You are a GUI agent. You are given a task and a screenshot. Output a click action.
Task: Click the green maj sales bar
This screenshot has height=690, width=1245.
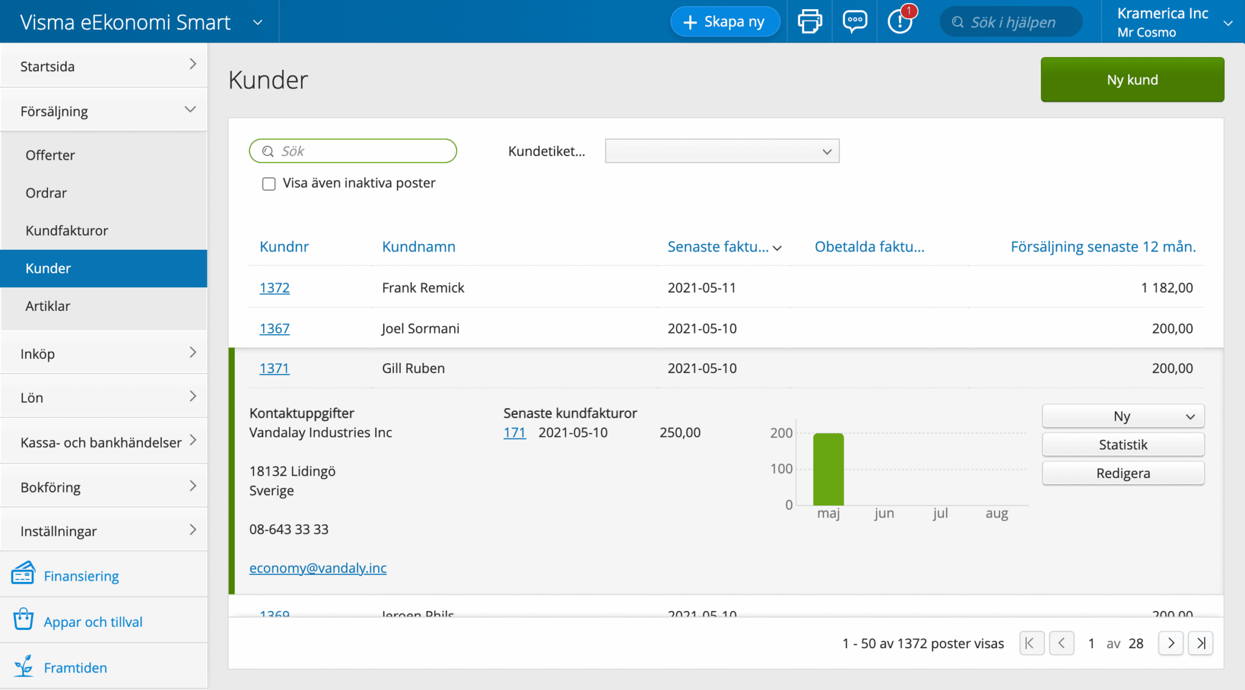(828, 469)
